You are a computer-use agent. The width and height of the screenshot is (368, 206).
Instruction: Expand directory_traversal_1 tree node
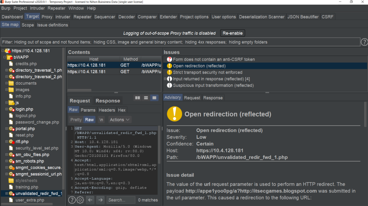(x=6, y=70)
